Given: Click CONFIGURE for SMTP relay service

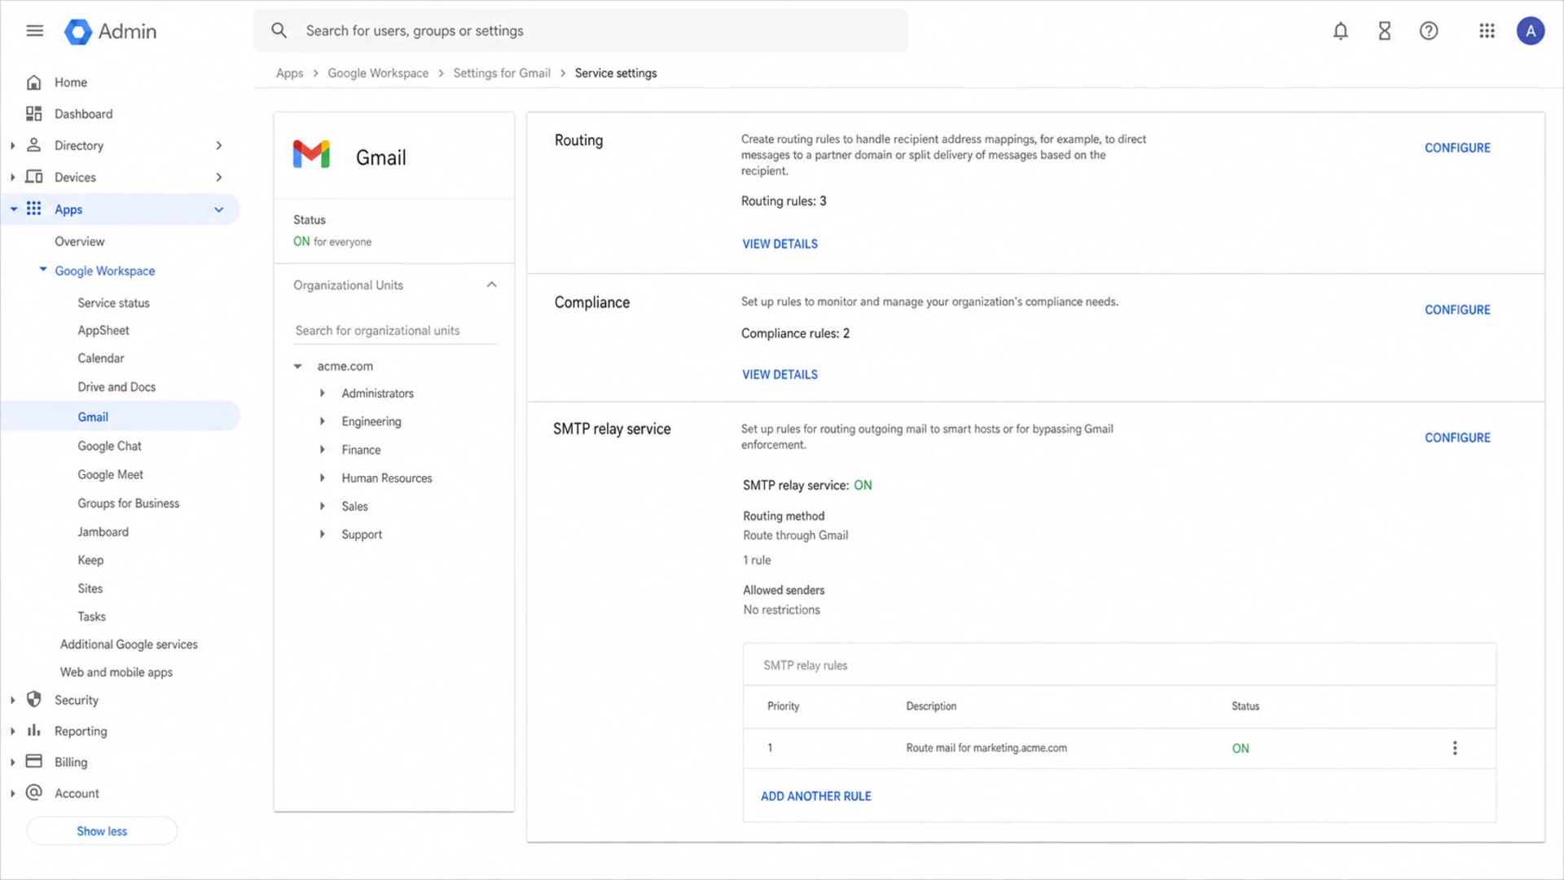Looking at the screenshot, I should [x=1457, y=438].
